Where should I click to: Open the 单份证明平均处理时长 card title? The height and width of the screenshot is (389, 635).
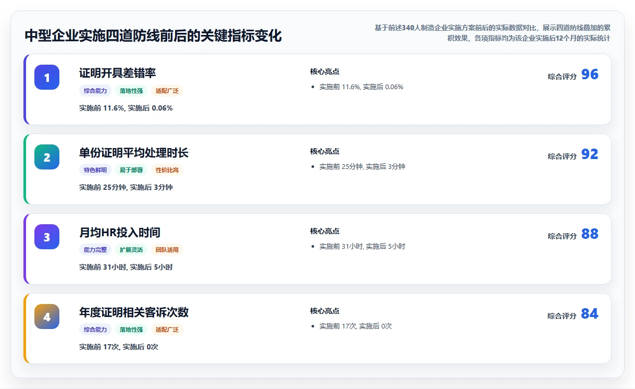click(x=134, y=153)
